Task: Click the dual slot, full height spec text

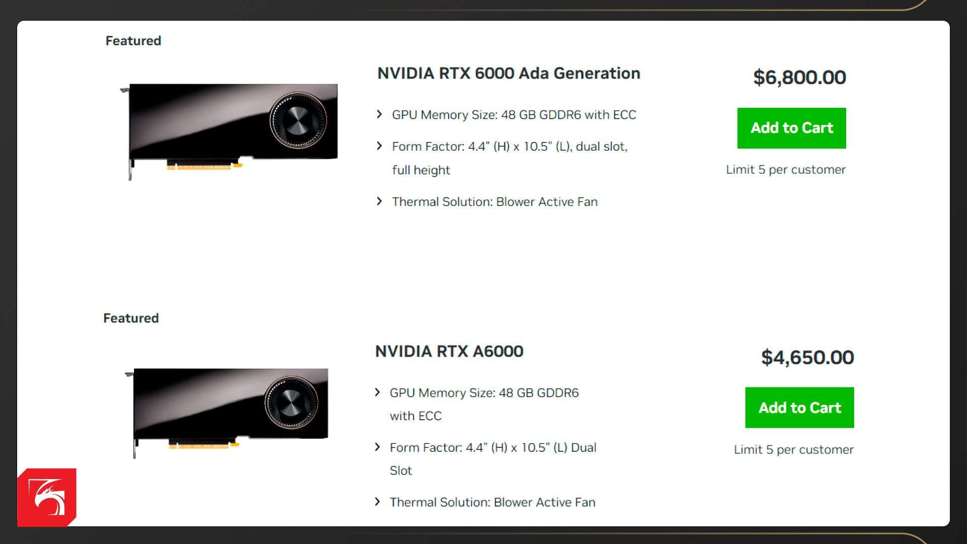Action: click(510, 158)
